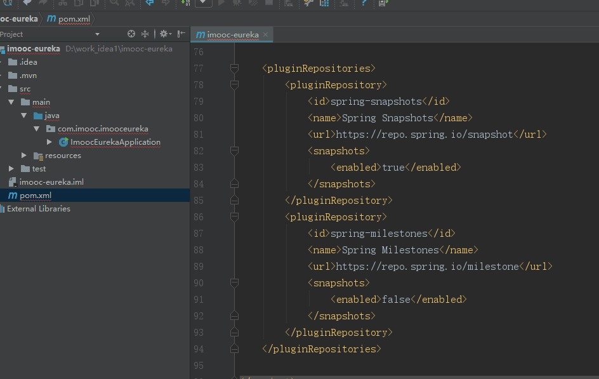
Task: Toggle fold marker at line 86 pluginRepository
Action: coord(234,217)
